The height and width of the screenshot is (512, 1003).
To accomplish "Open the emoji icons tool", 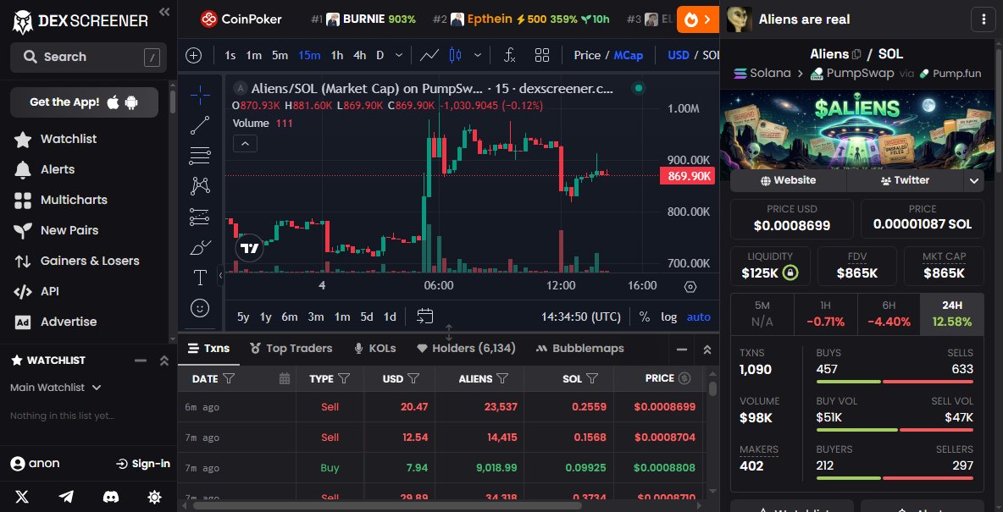I will pos(200,308).
